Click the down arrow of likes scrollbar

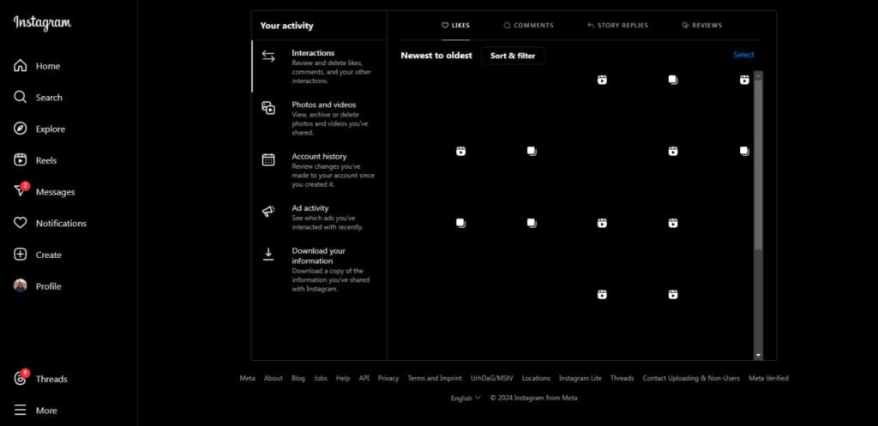(x=758, y=354)
